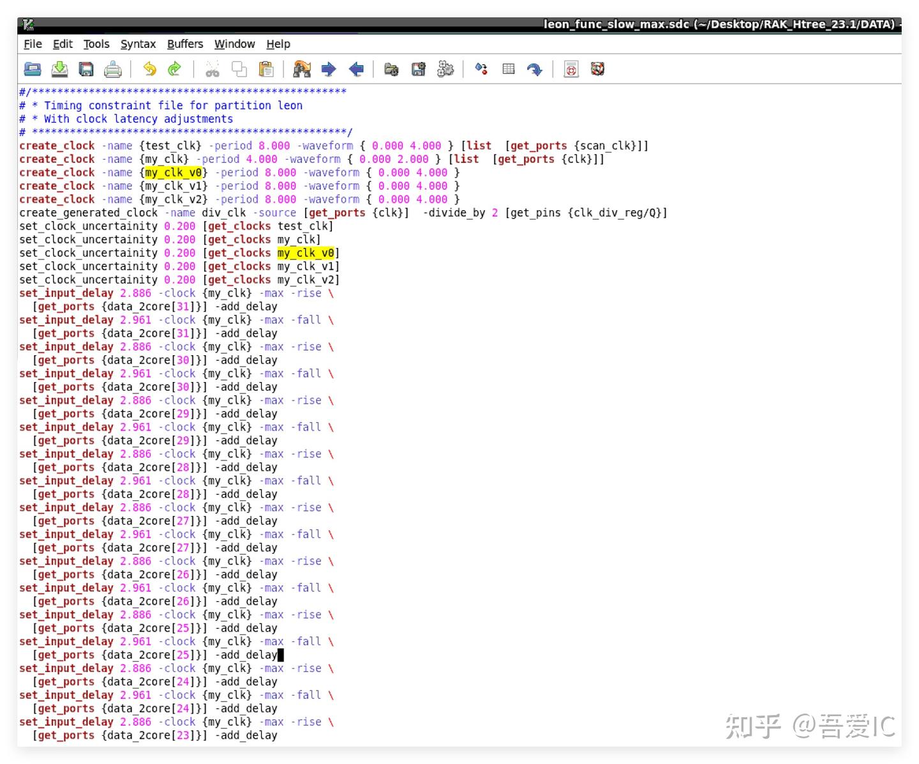The height and width of the screenshot is (764, 919).
Task: Open help using the life-ring icon
Action: click(597, 69)
